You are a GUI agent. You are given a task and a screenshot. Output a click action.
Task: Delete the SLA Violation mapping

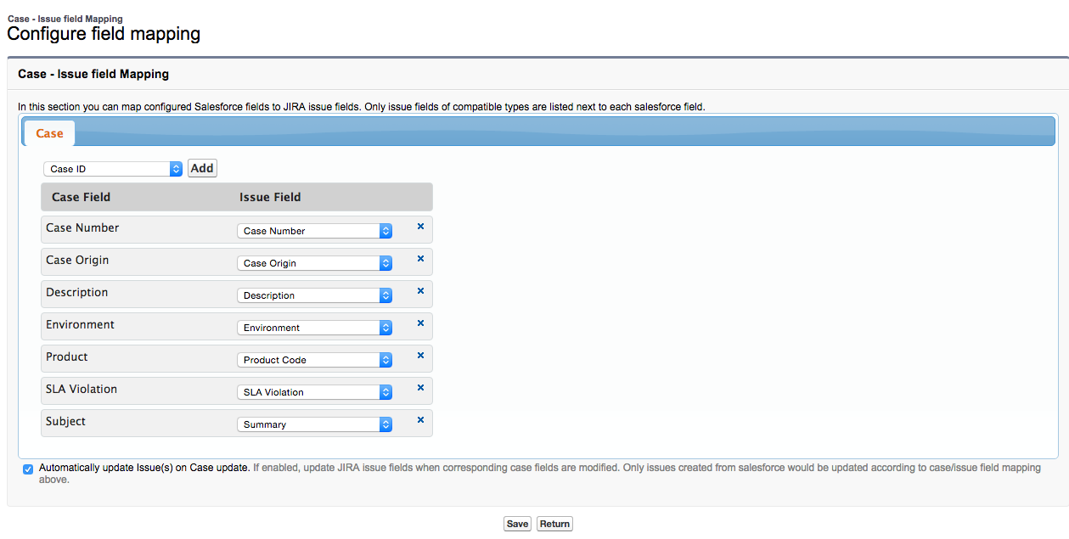coord(420,388)
